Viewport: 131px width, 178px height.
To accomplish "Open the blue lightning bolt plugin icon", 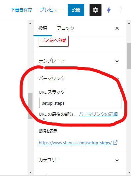I will [x=109, y=10].
